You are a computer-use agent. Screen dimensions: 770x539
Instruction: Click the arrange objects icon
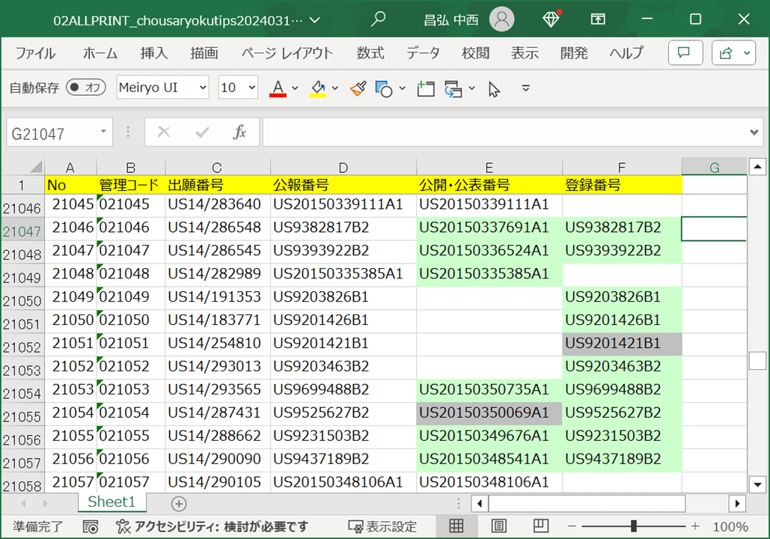click(x=453, y=88)
